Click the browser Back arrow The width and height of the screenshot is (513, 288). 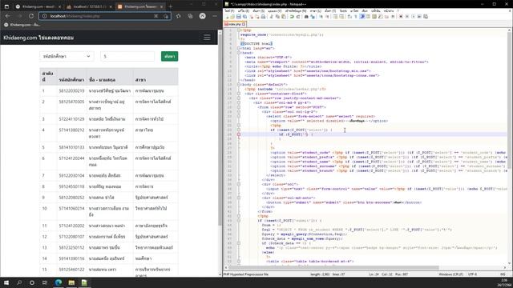pos(7,16)
